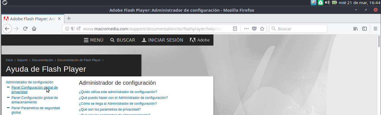Open Documentación de Flash Player breadcrumb

coord(79,60)
